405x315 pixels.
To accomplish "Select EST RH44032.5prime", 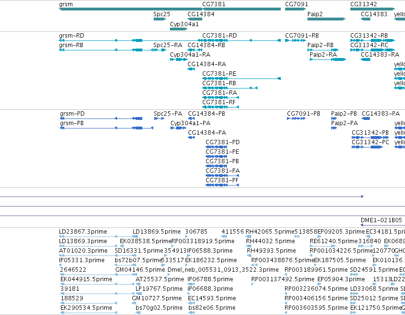I will coord(270,241).
